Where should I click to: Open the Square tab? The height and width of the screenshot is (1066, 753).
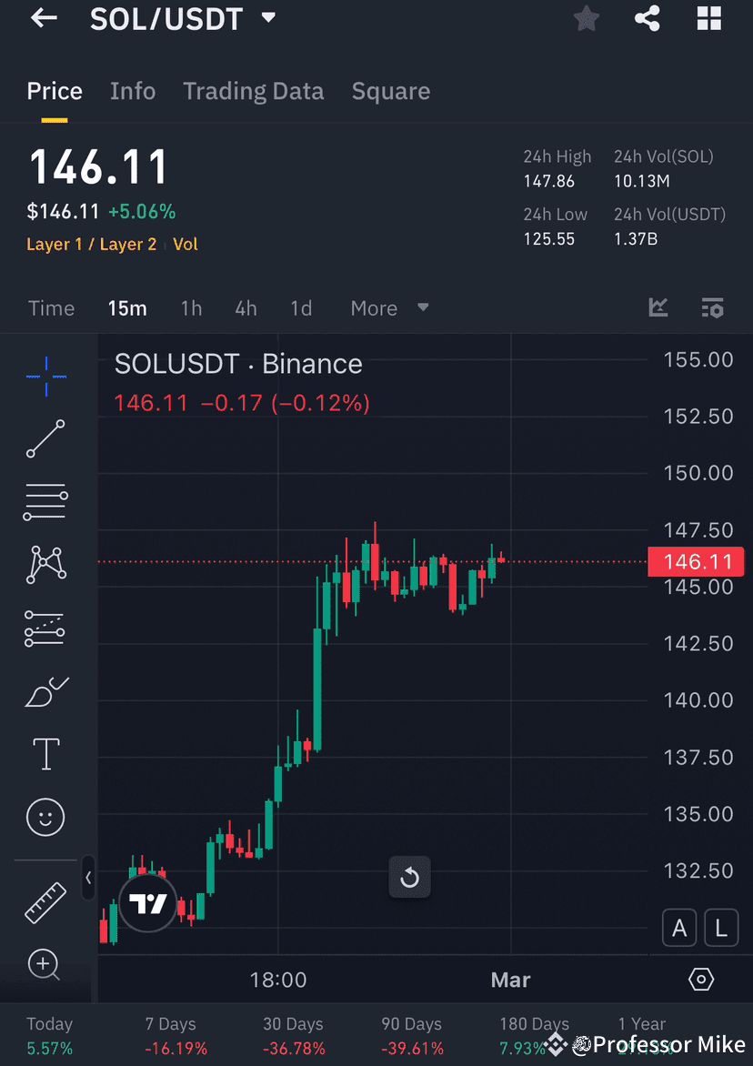(x=390, y=91)
